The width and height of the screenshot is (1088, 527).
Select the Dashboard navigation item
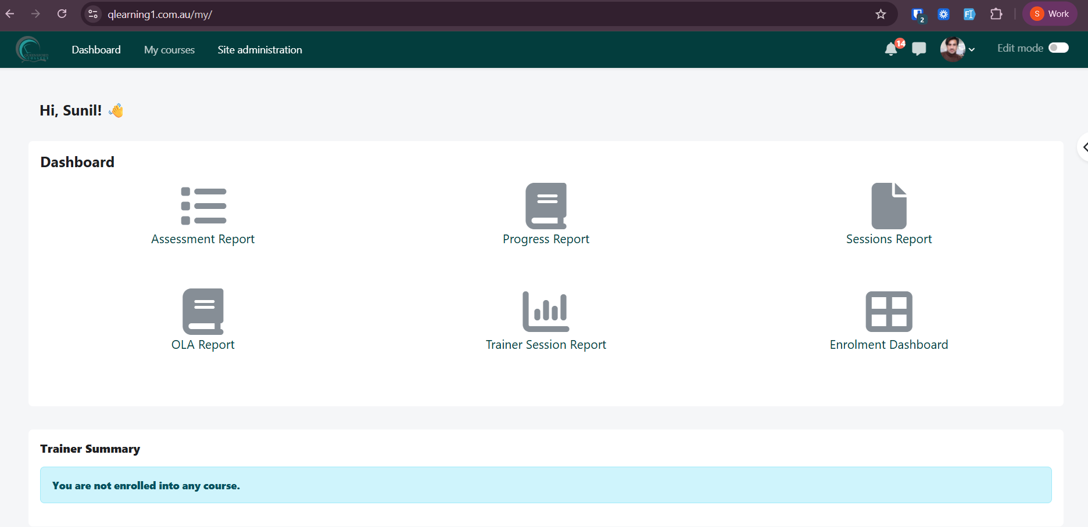pyautogui.click(x=96, y=50)
